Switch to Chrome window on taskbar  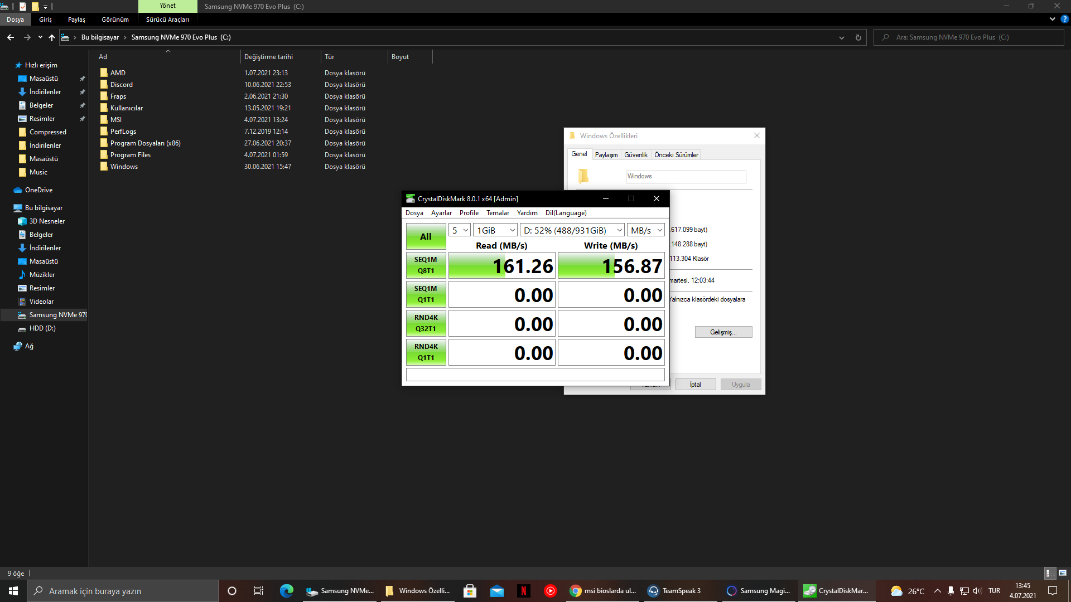[603, 591]
